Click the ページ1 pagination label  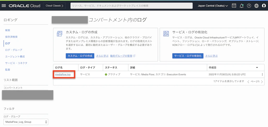coord(255,81)
